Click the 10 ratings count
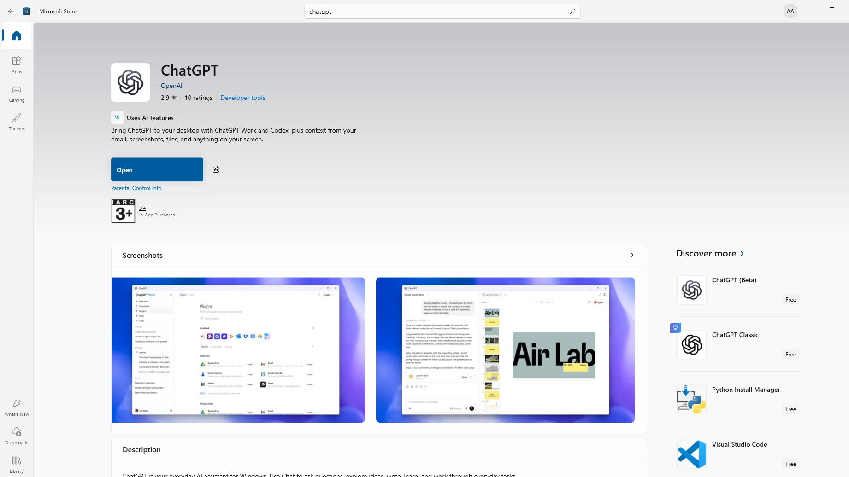 (x=199, y=98)
